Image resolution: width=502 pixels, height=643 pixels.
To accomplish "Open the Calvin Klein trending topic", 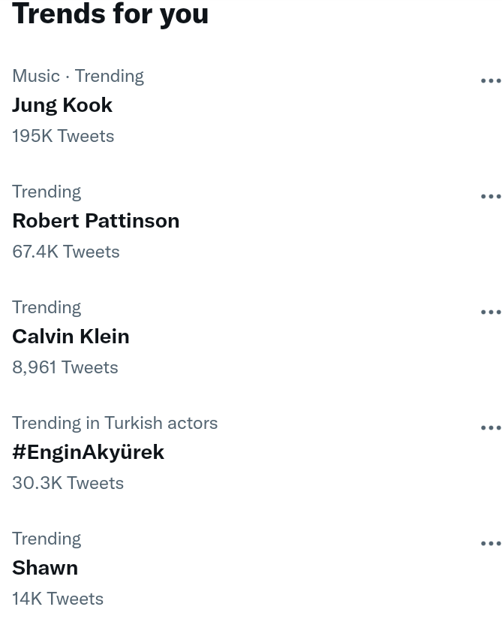I will pos(71,337).
